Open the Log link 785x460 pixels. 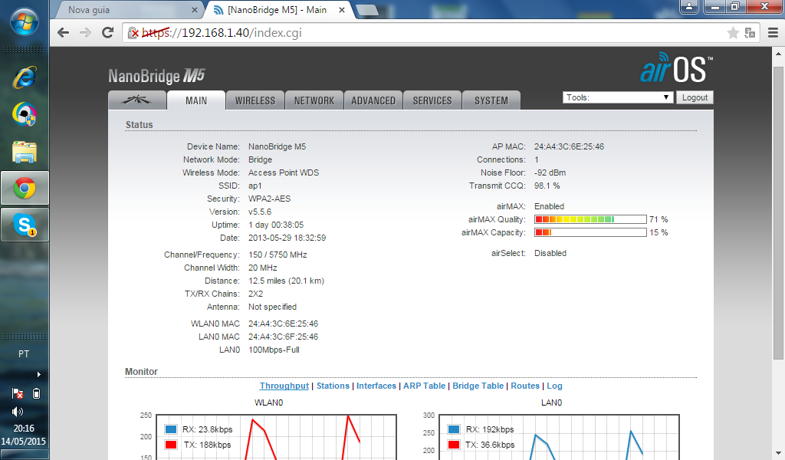click(554, 386)
